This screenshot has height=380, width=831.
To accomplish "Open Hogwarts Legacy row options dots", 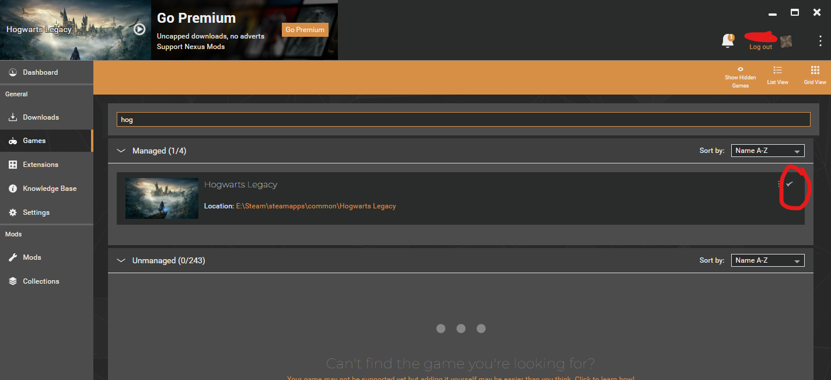I will click(779, 184).
